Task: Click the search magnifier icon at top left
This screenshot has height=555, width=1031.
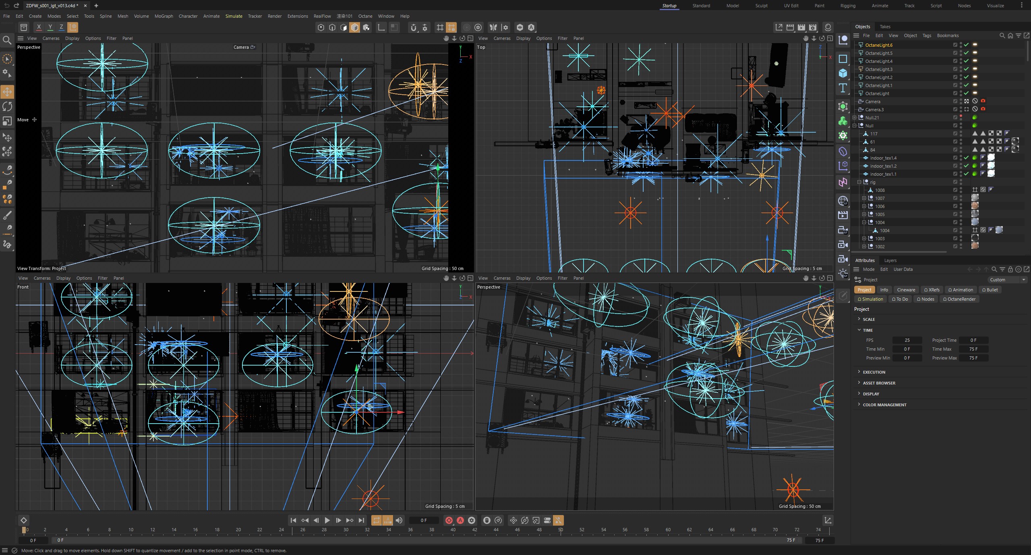Action: (7, 40)
